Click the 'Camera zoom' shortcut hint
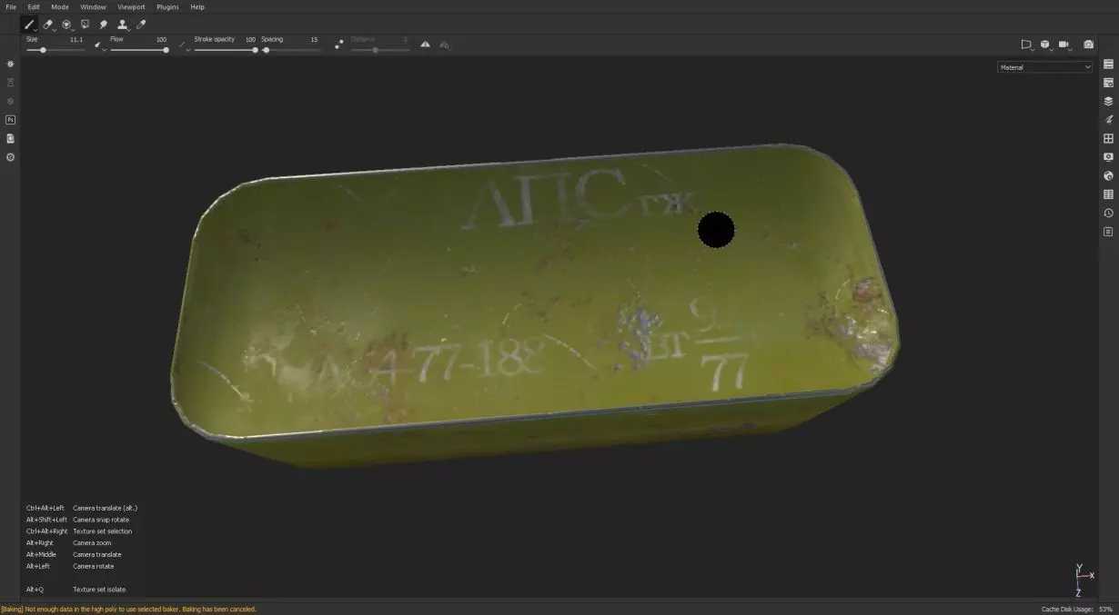 pyautogui.click(x=90, y=543)
